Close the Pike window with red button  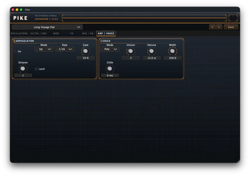click(13, 10)
